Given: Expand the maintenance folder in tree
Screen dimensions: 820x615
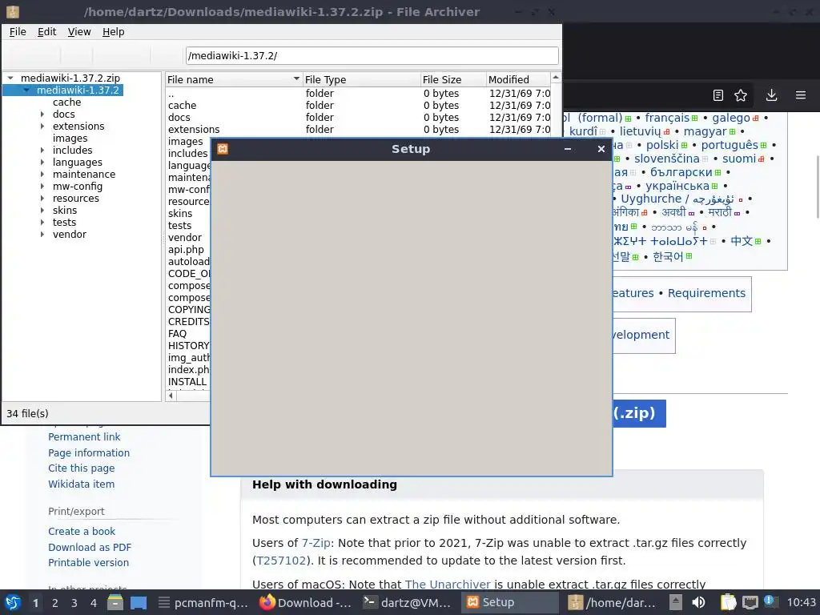Looking at the screenshot, I should click(x=42, y=174).
